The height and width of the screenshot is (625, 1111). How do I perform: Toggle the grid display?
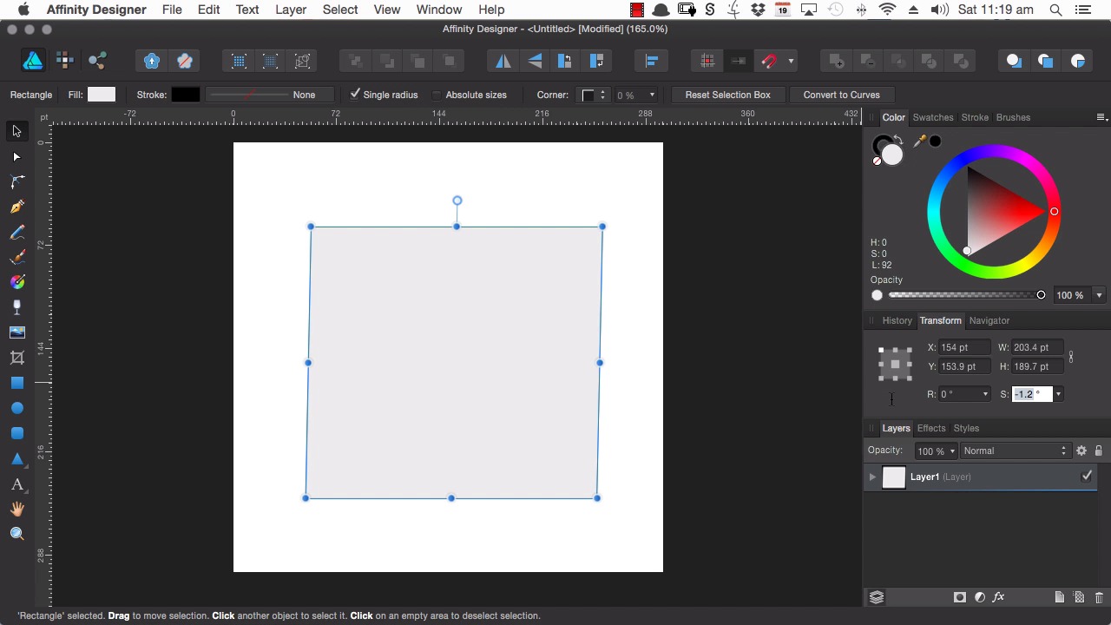point(708,61)
